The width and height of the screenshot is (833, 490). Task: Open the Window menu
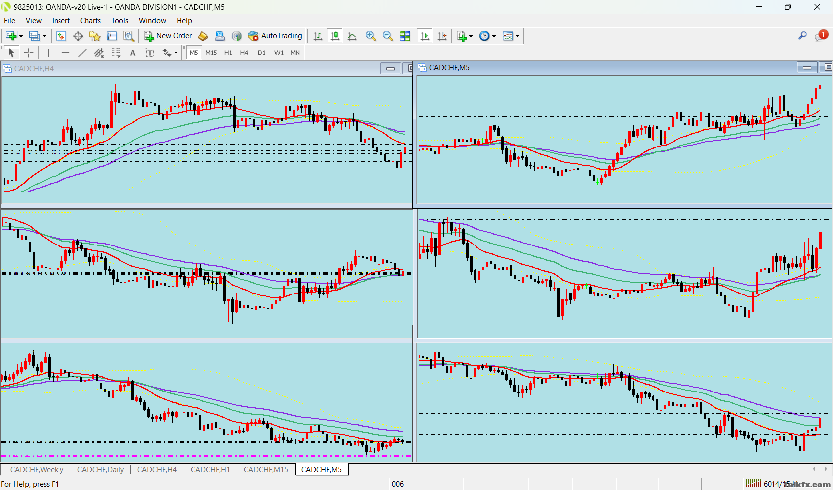pos(152,21)
